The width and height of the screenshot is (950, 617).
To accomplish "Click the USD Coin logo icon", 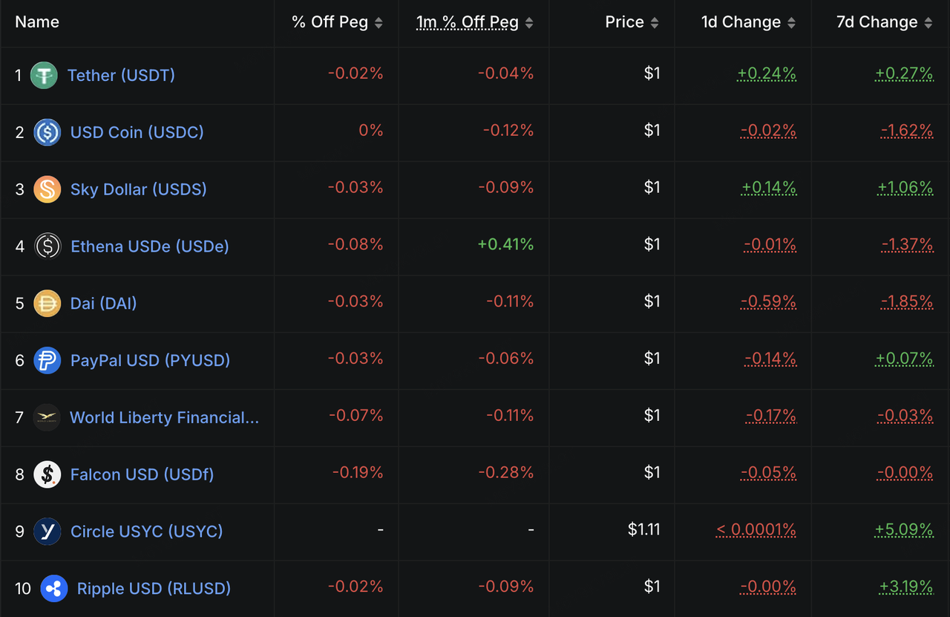I will (x=47, y=132).
